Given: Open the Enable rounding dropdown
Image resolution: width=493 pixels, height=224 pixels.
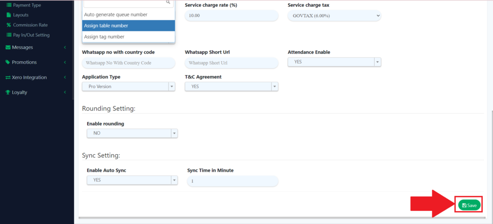Looking at the screenshot, I should pos(132,133).
